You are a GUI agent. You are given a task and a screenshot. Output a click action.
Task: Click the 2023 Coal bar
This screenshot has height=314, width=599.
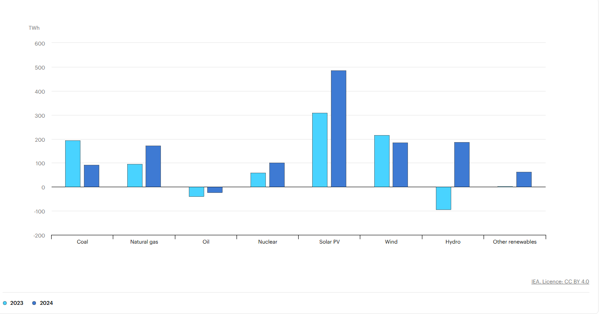click(x=73, y=164)
